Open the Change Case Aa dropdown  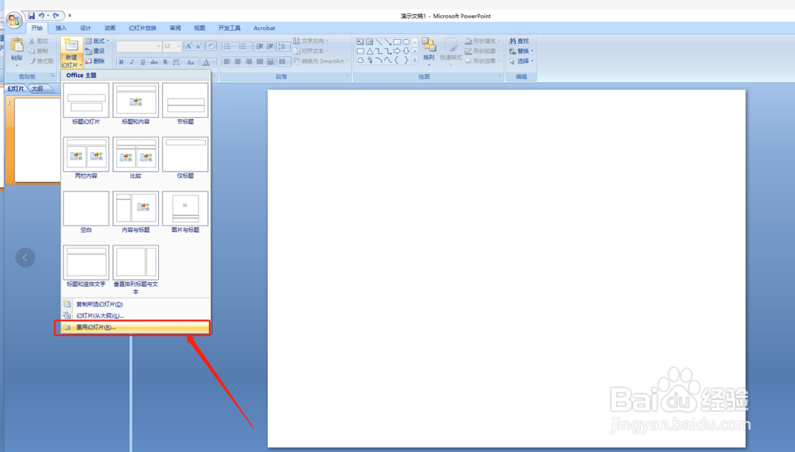(191, 62)
